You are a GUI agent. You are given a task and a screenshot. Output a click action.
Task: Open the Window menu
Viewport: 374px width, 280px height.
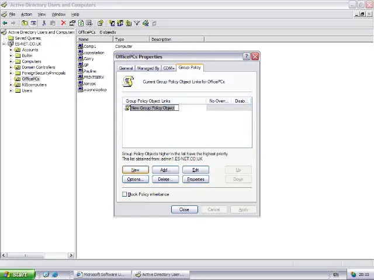[58, 14]
